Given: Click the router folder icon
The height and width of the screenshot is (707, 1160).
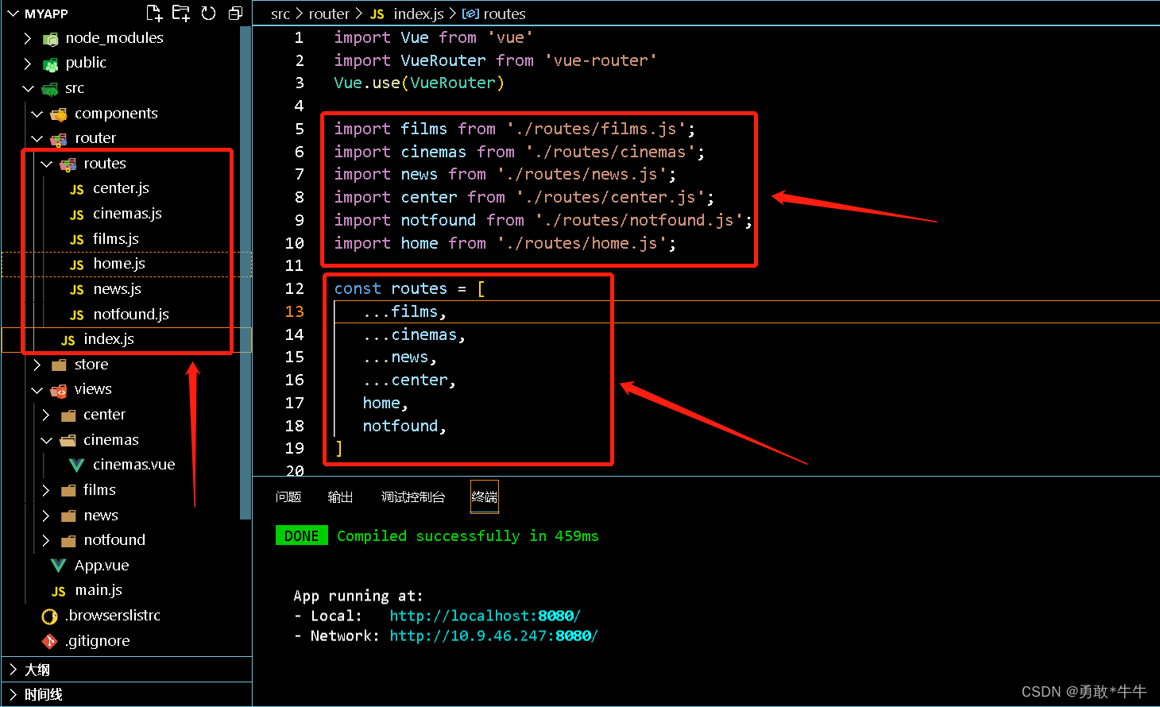Looking at the screenshot, I should (x=59, y=139).
